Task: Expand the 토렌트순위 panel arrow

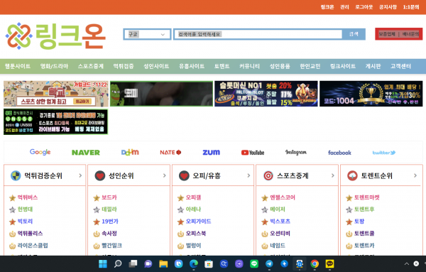Action: (415, 175)
